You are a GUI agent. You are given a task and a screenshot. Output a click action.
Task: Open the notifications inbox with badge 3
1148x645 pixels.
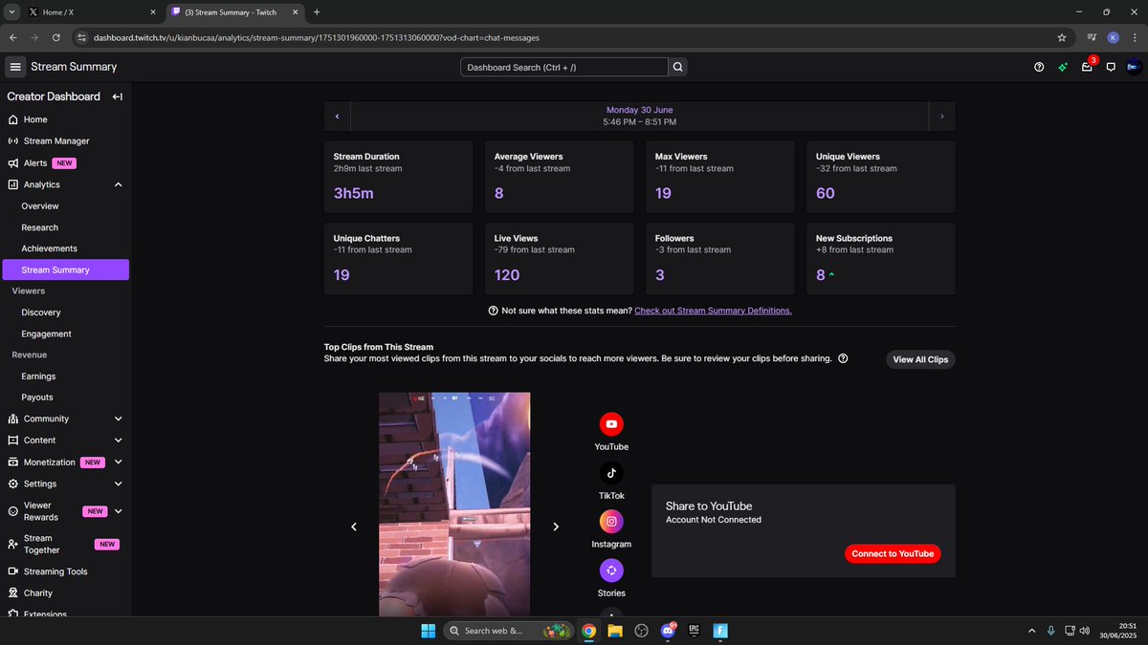tap(1087, 67)
